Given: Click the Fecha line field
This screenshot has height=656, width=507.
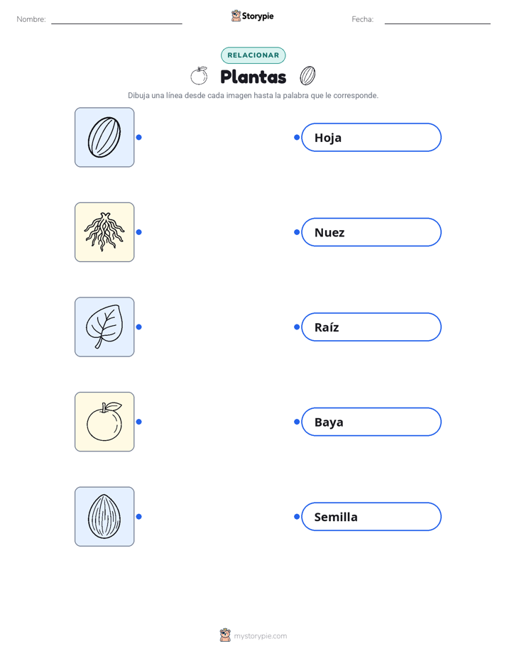Looking at the screenshot, I should [x=437, y=20].
